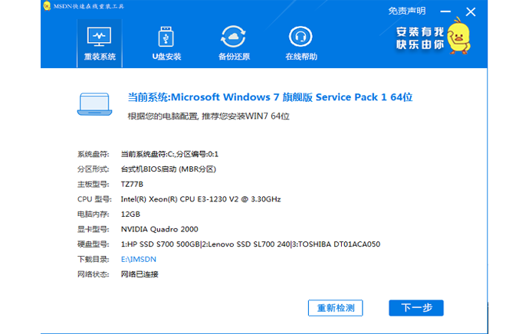Proceed with the 下一步 button

[416, 308]
